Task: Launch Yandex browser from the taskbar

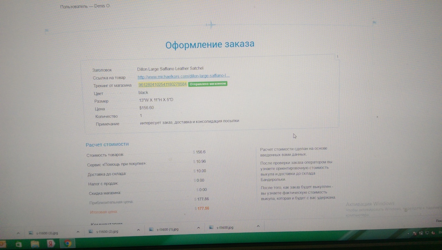Action: 51,244
